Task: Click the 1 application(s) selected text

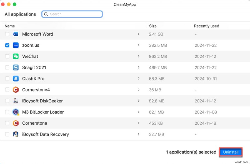Action: click(191, 152)
